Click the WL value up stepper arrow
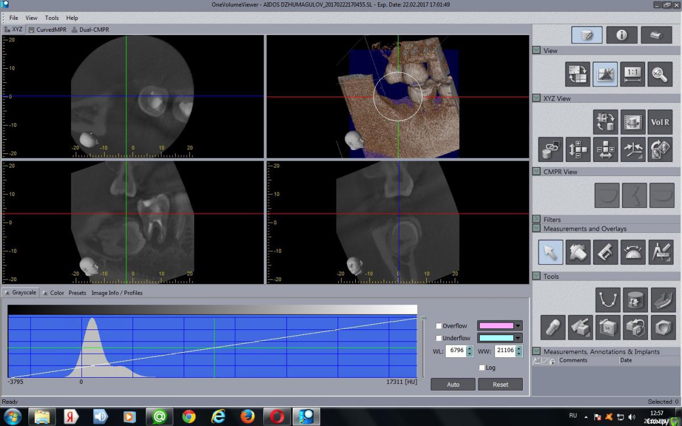 coord(469,348)
